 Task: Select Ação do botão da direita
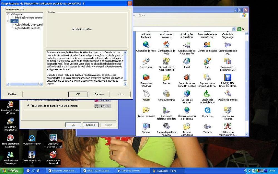point(27,28)
